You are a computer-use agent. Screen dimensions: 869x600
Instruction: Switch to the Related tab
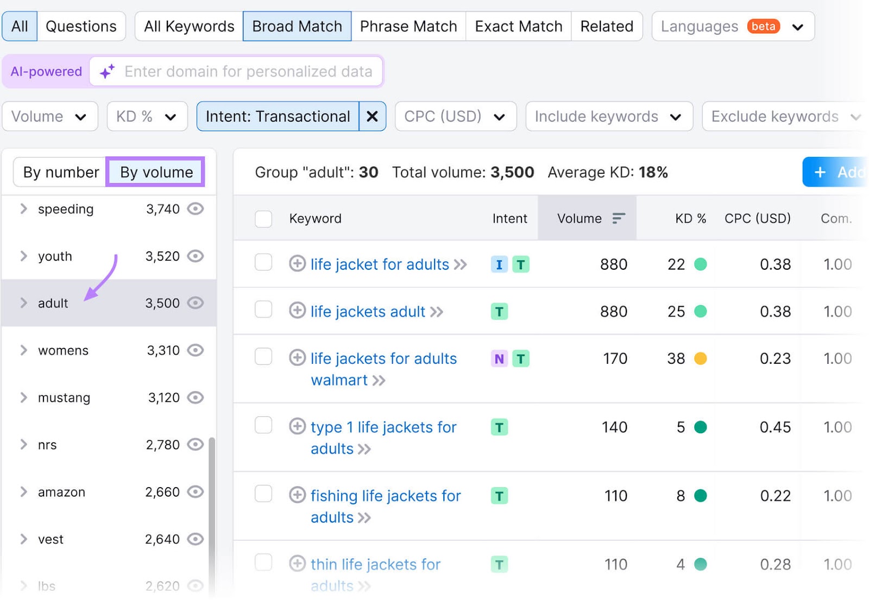pos(607,26)
